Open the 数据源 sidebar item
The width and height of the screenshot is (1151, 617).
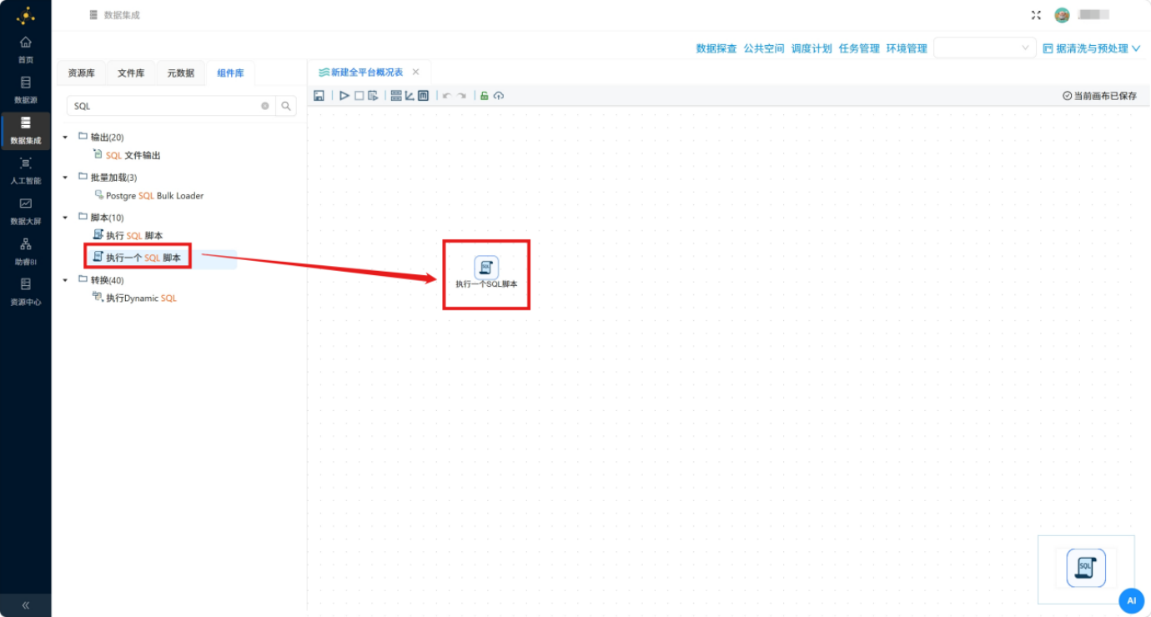pos(26,90)
